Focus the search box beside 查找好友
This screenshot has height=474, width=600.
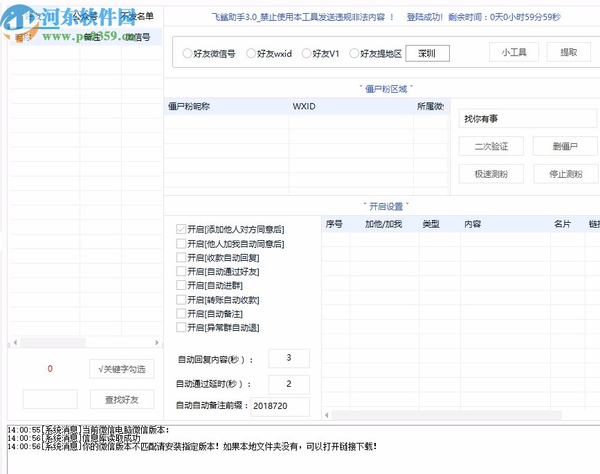50,399
